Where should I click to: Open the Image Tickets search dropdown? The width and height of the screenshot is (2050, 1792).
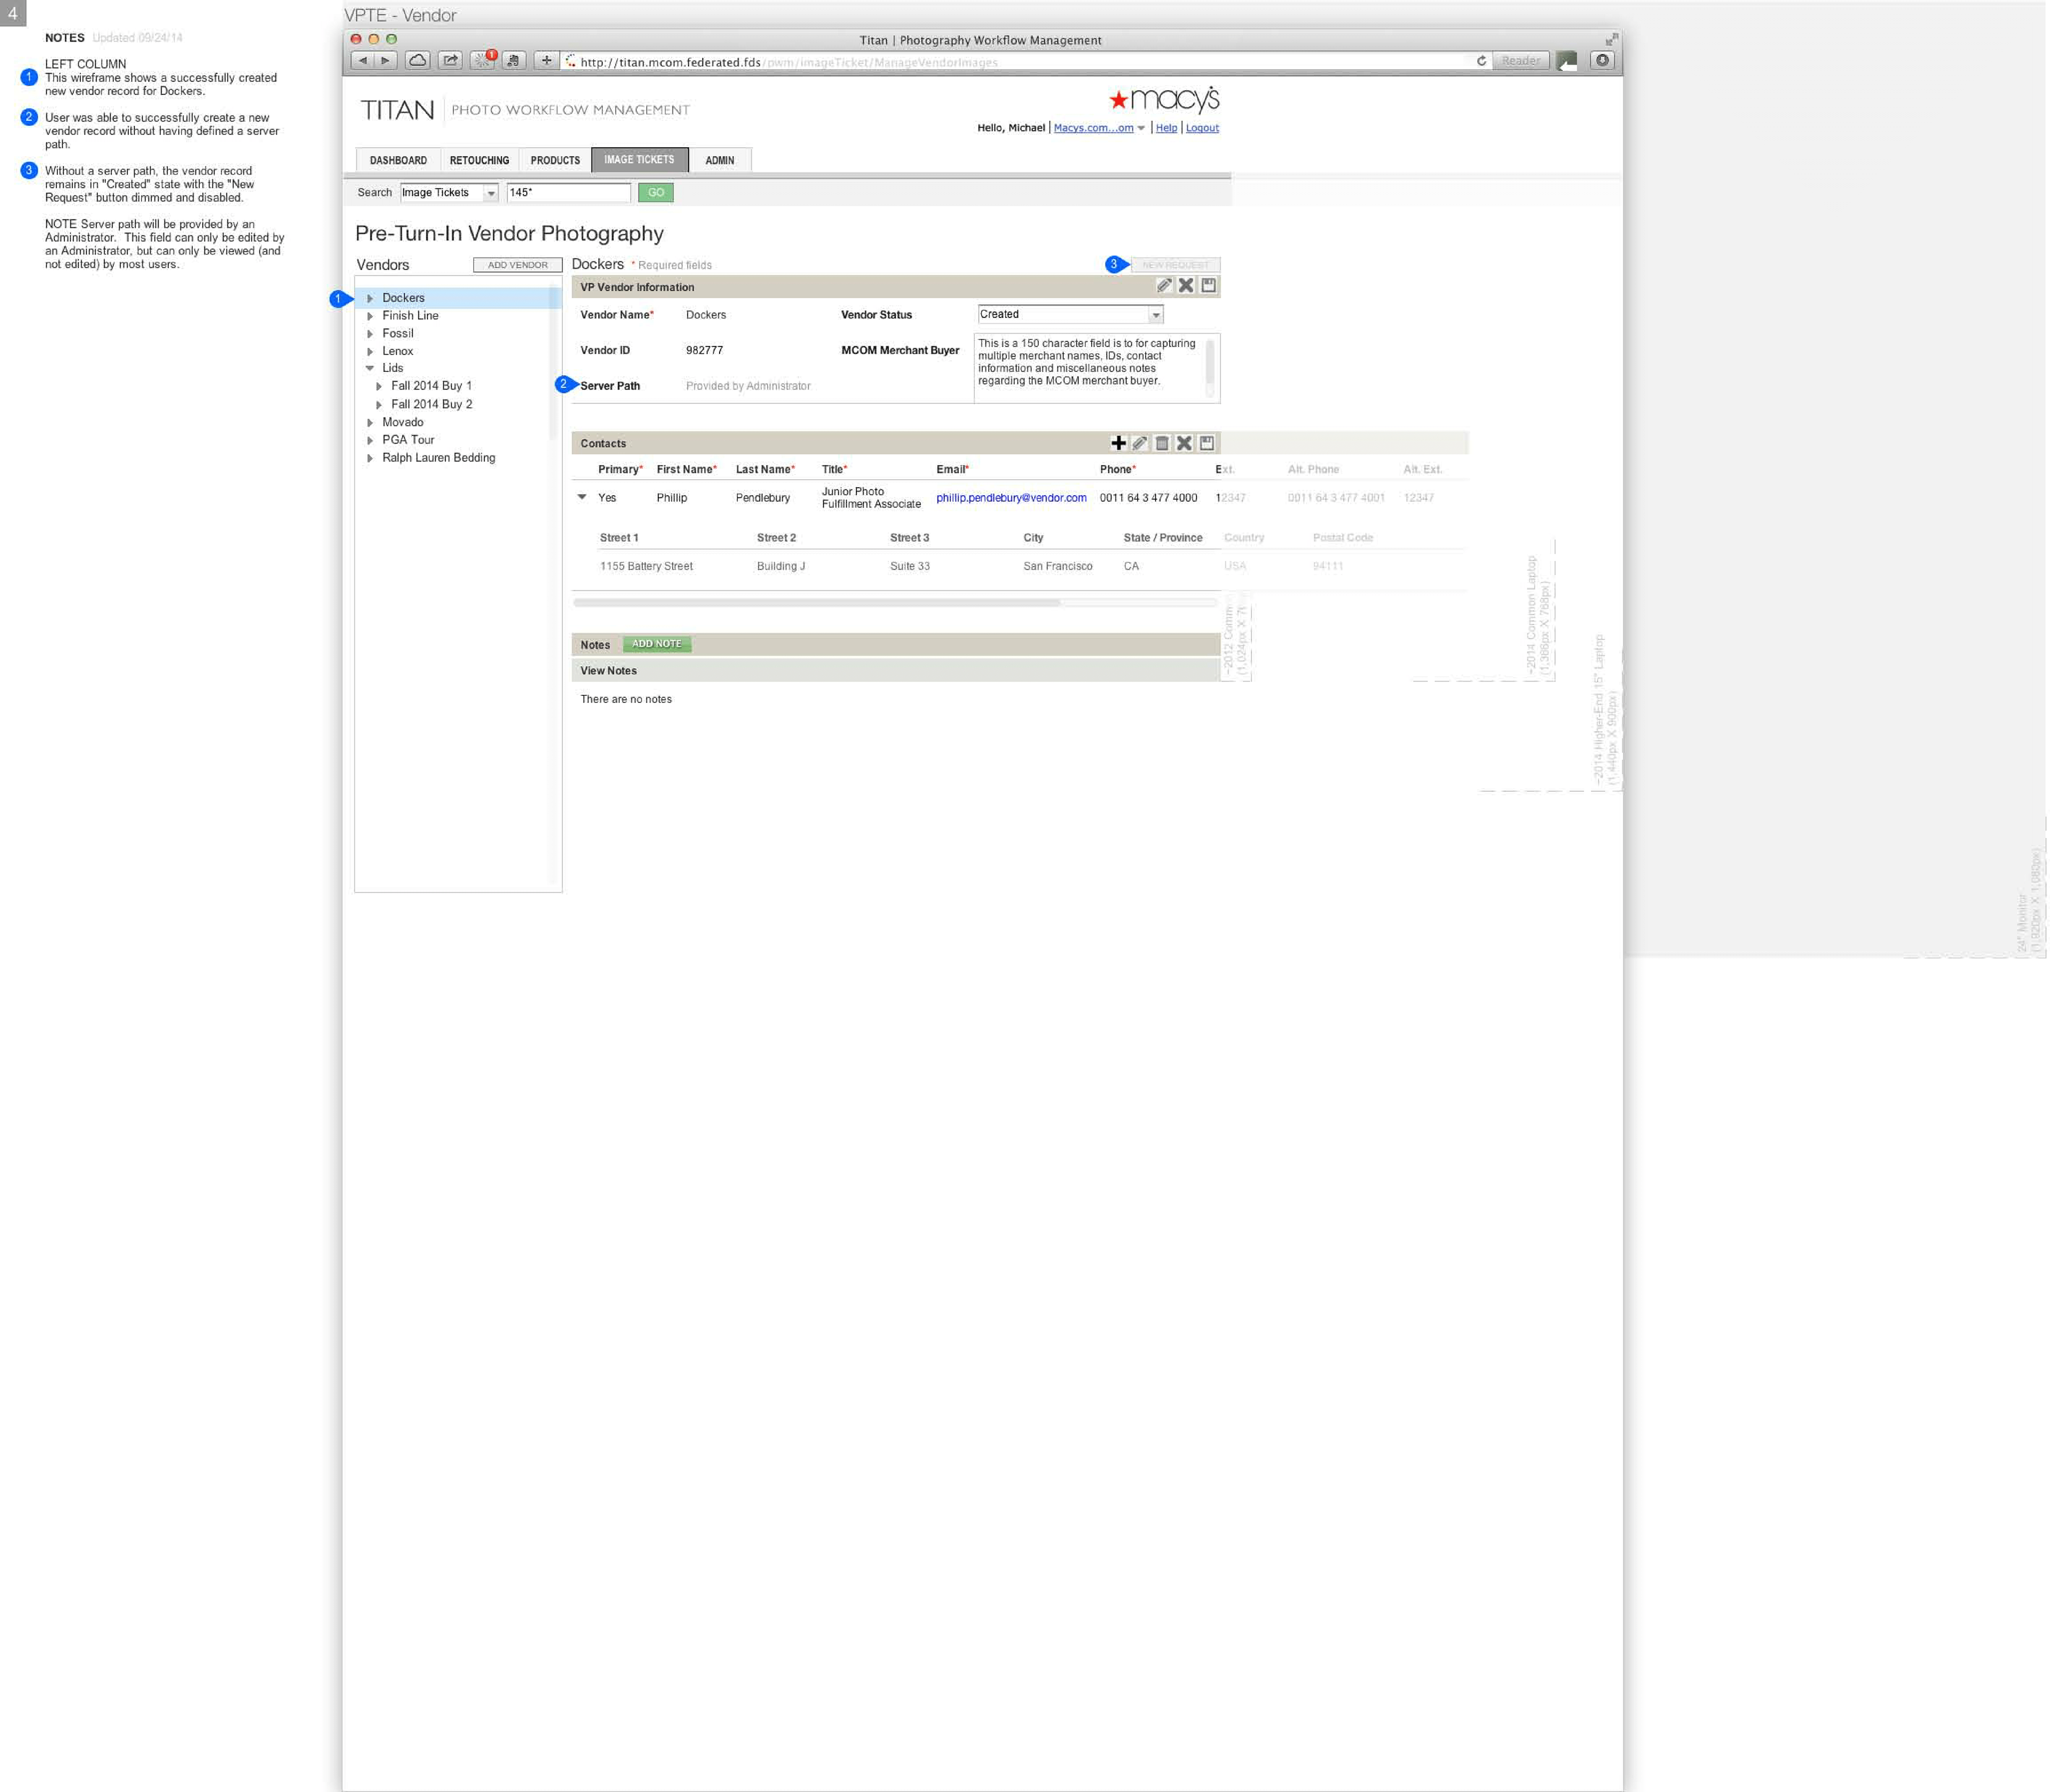pyautogui.click(x=491, y=193)
